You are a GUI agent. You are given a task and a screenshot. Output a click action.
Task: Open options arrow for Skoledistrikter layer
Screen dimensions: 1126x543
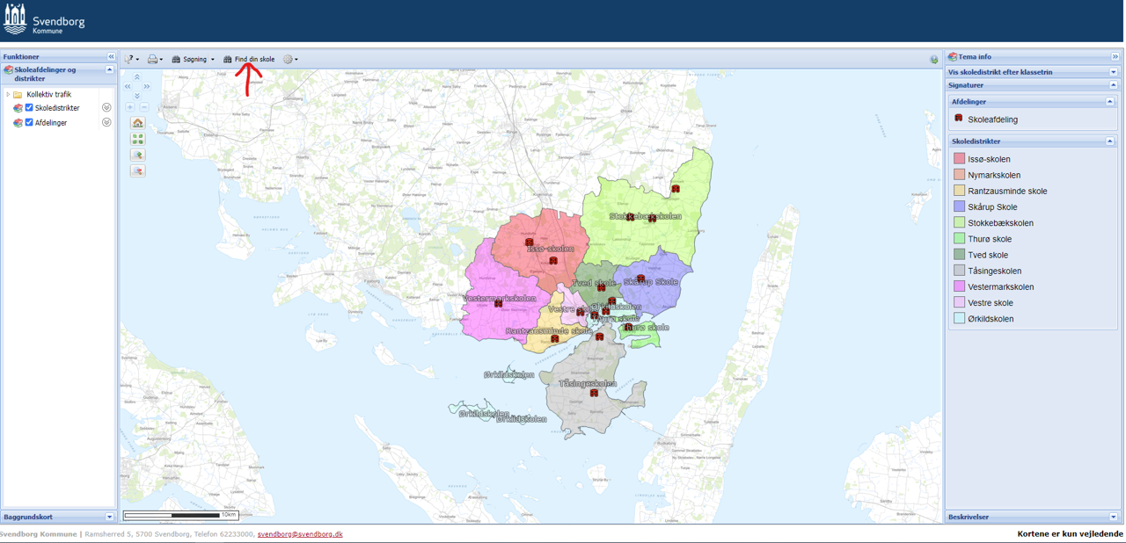click(106, 108)
